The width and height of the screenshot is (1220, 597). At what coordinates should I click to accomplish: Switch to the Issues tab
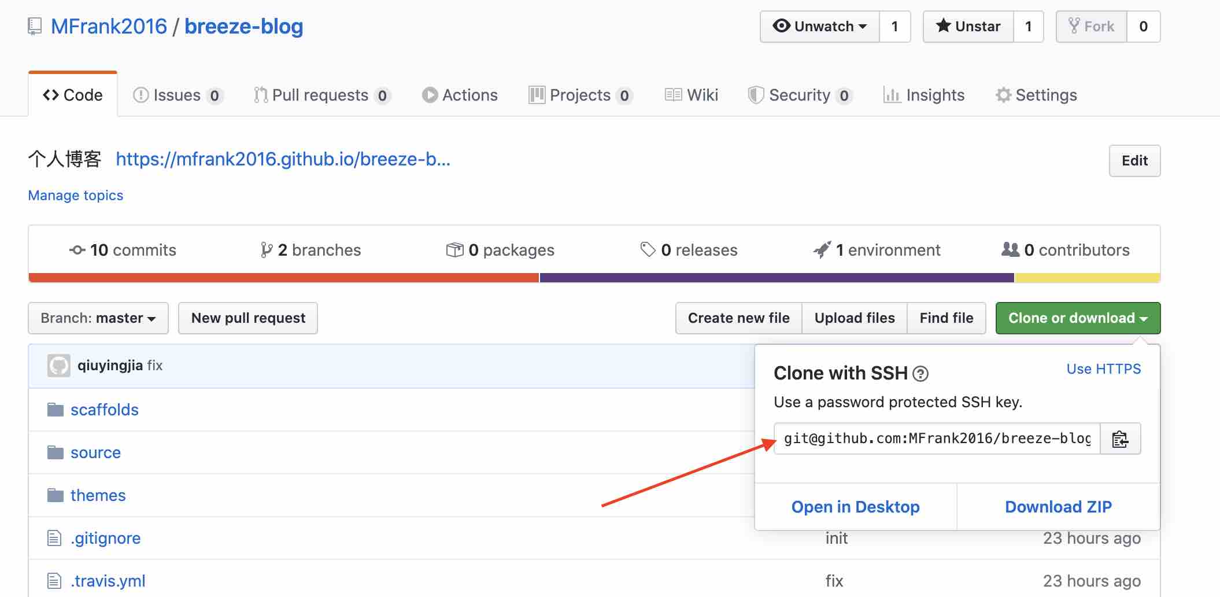[x=178, y=95]
